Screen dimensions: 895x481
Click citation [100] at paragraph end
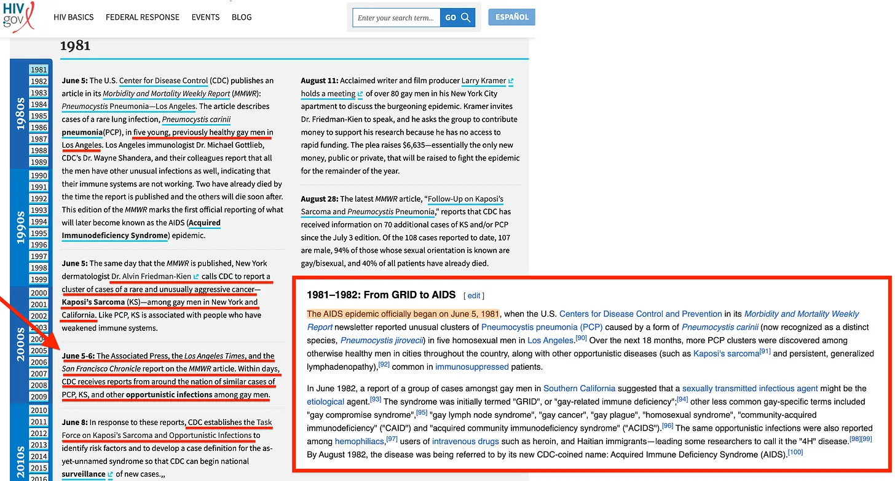tap(795, 452)
